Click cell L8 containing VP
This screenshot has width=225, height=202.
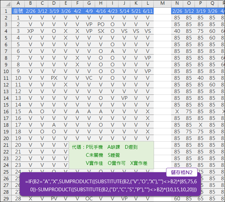pyautogui.click(x=148, y=58)
